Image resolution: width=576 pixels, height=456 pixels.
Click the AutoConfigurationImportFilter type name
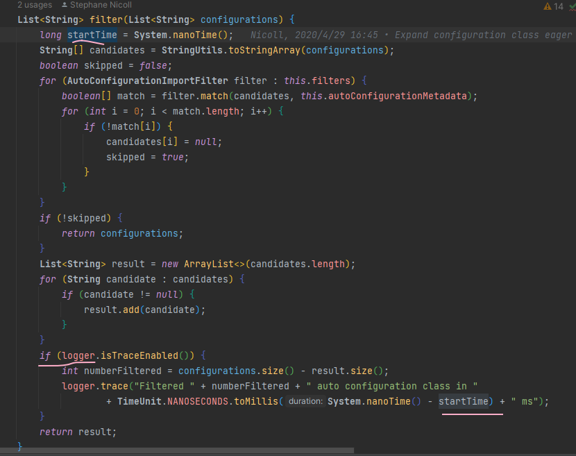click(x=149, y=81)
